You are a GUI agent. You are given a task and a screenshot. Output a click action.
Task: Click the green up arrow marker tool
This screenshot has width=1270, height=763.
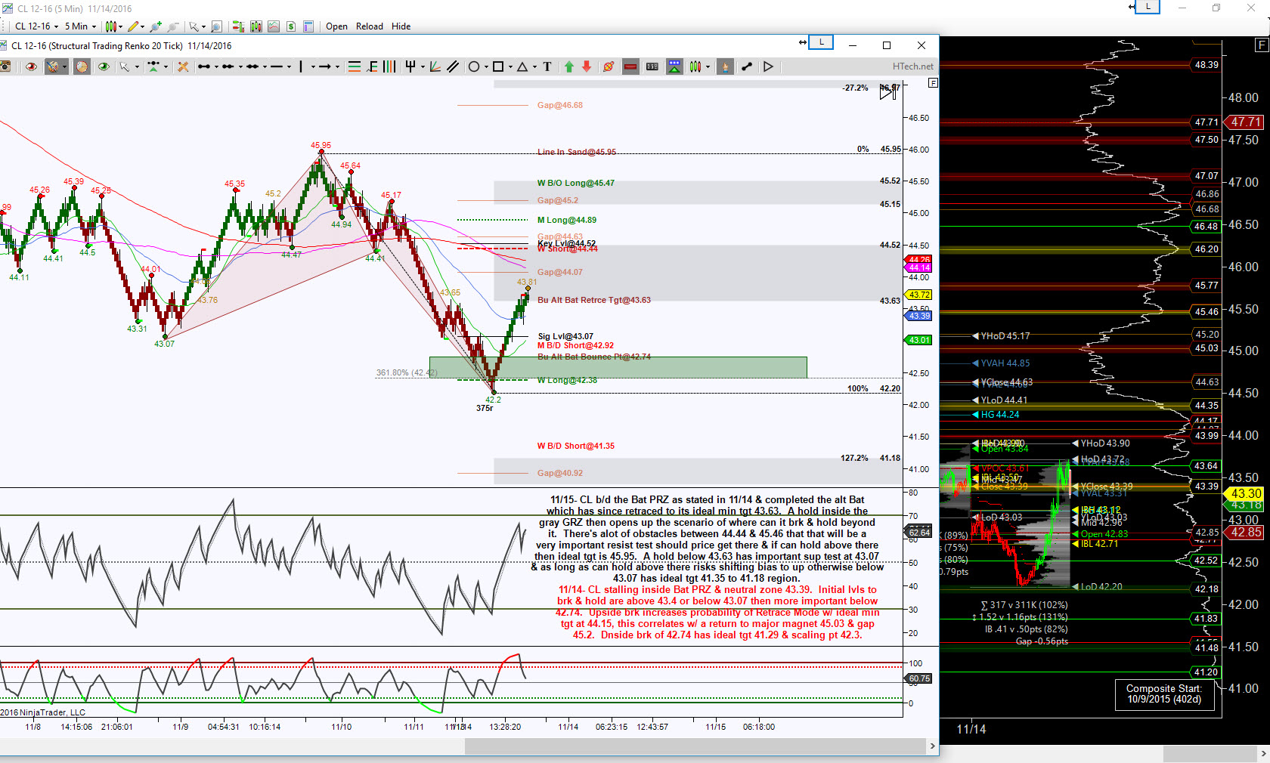[x=569, y=66]
